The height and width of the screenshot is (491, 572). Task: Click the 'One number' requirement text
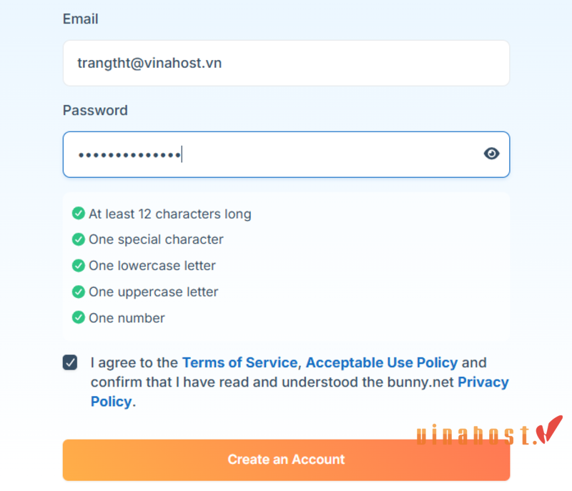coord(127,318)
